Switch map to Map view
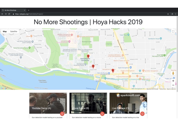Viewport: 178px width, 126px height. tap(5, 31)
